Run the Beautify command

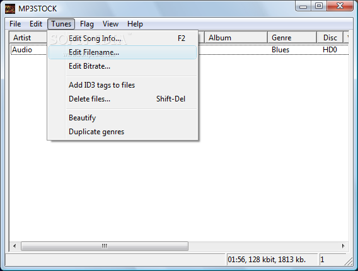123,118
